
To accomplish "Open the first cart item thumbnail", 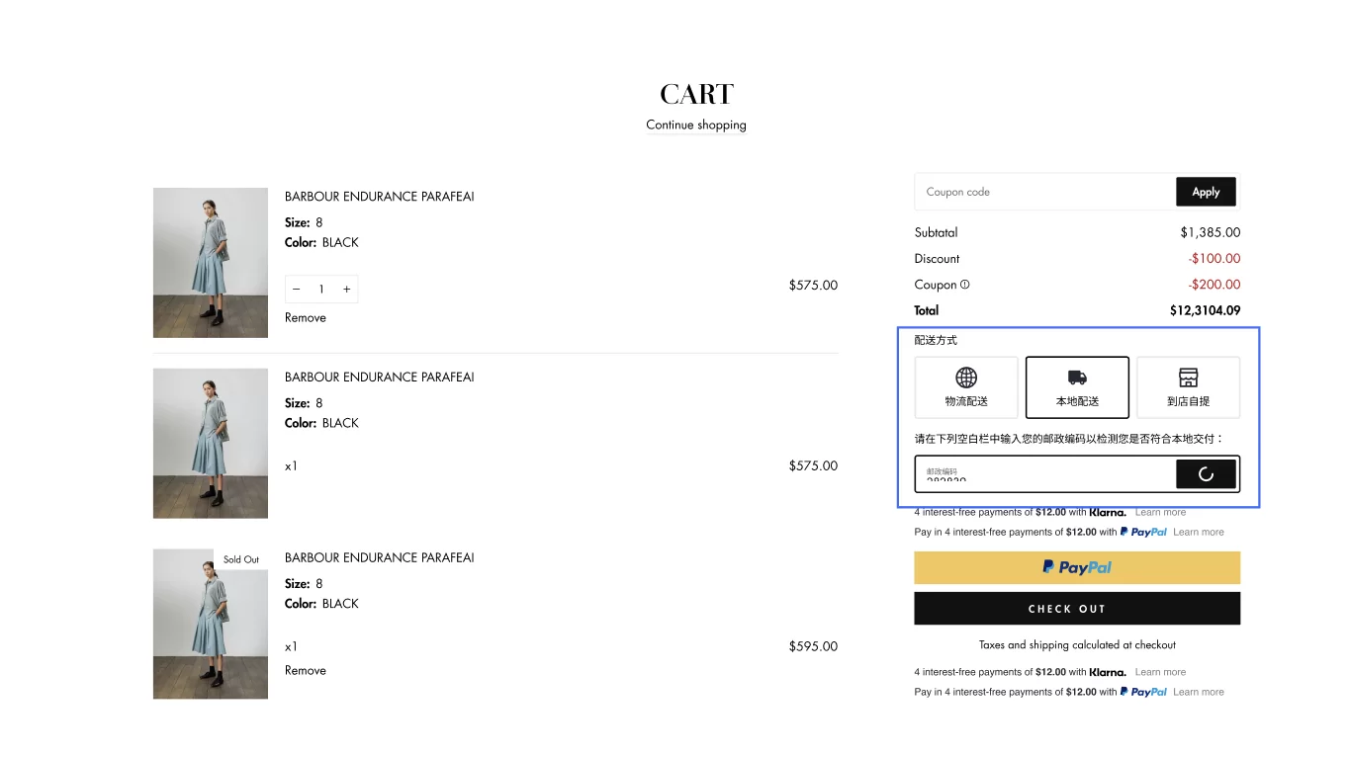I will coord(211,263).
